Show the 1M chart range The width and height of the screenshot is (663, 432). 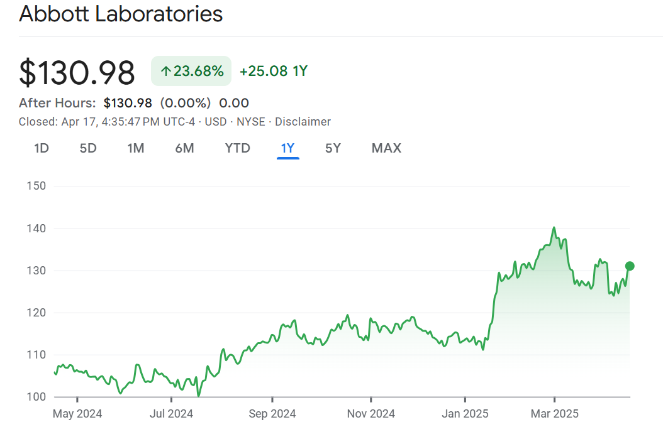pyautogui.click(x=136, y=148)
